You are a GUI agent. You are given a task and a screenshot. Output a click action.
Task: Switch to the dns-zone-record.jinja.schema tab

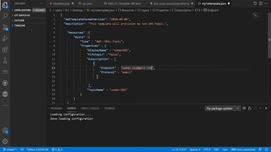171,3
